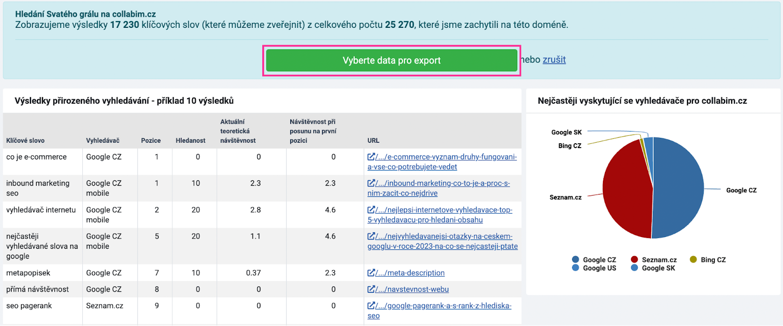The width and height of the screenshot is (783, 326).
Task: Select the keyword 'přímá návštěvnost'
Action: tap(38, 289)
